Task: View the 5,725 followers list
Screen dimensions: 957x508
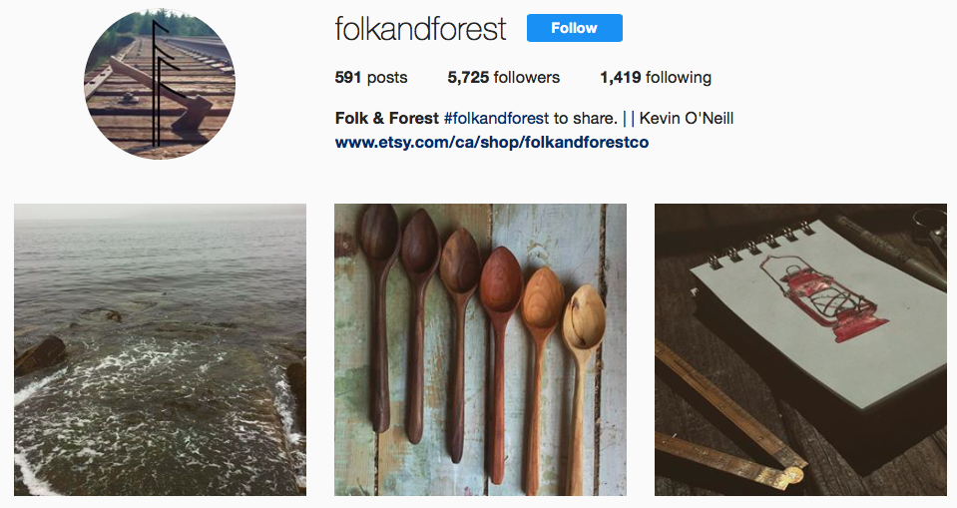Action: coord(504,78)
